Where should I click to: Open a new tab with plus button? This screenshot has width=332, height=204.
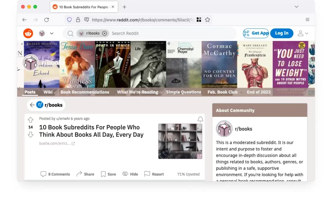(x=124, y=7)
